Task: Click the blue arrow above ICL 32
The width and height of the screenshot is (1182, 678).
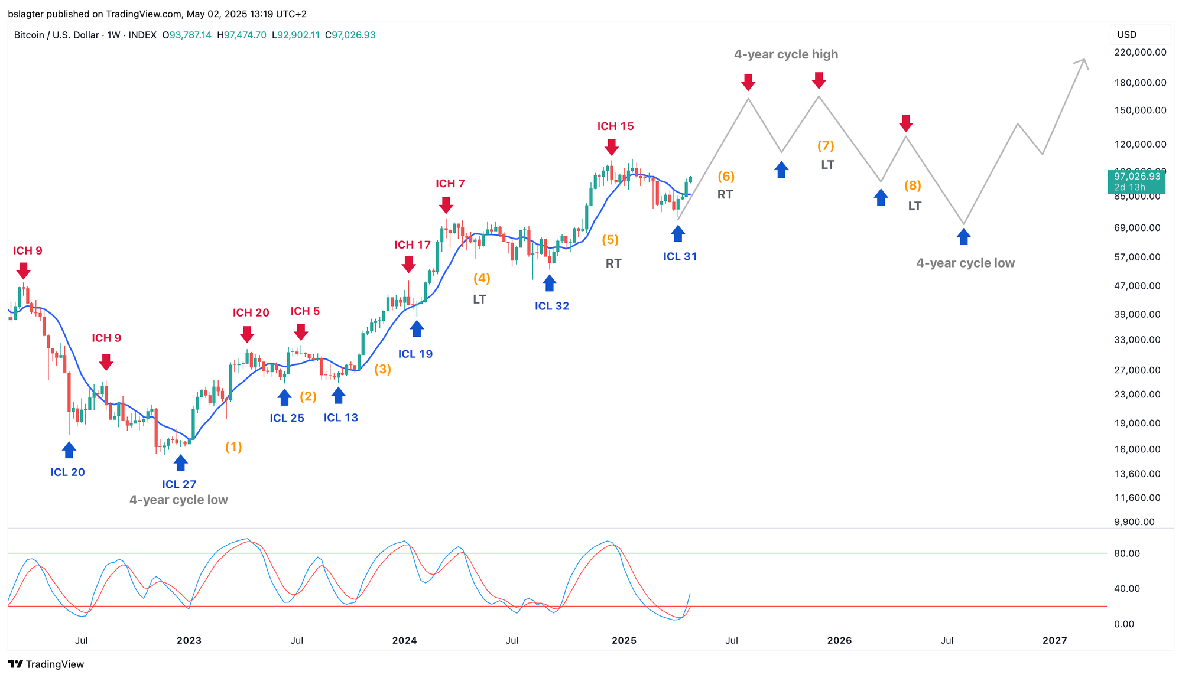Action: 550,283
